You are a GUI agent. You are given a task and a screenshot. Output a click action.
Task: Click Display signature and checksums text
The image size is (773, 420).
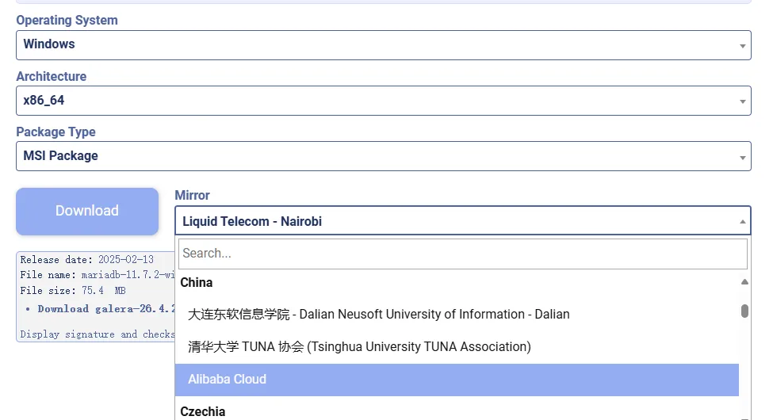point(98,334)
